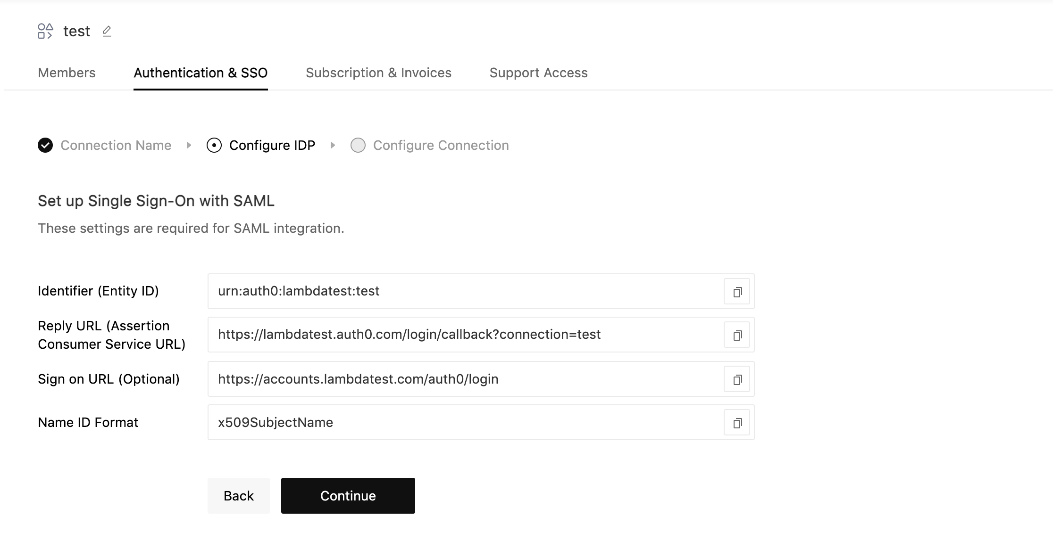Open the Name ID Format field
This screenshot has height=541, width=1053.
[x=462, y=422]
